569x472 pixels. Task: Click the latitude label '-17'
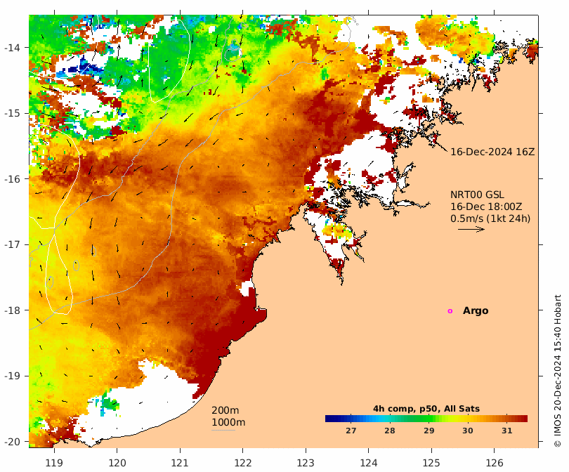tap(12, 244)
